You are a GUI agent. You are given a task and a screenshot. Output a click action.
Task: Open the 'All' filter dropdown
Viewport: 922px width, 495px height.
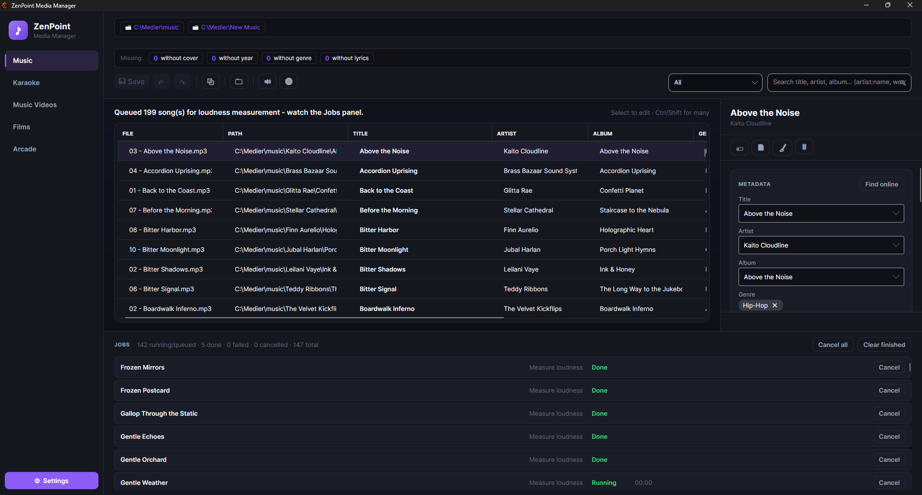(x=715, y=83)
